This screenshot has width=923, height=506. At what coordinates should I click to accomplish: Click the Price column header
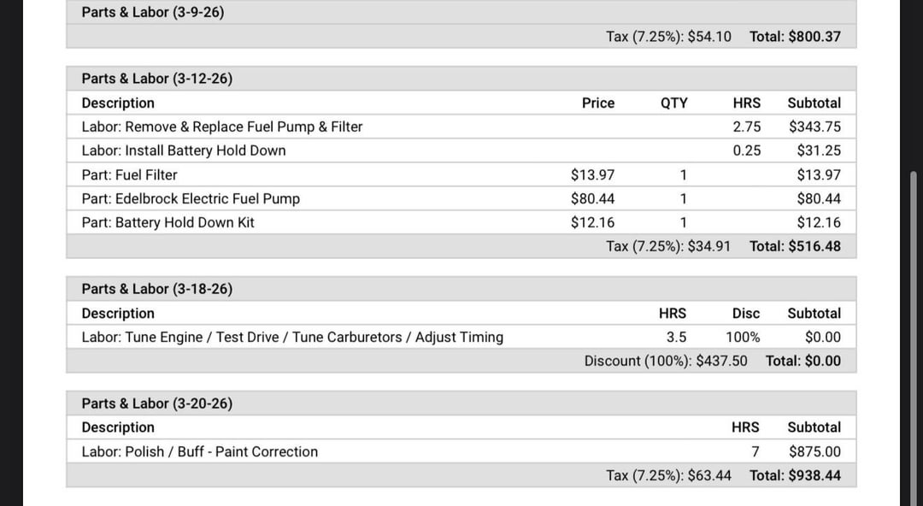pyautogui.click(x=597, y=103)
